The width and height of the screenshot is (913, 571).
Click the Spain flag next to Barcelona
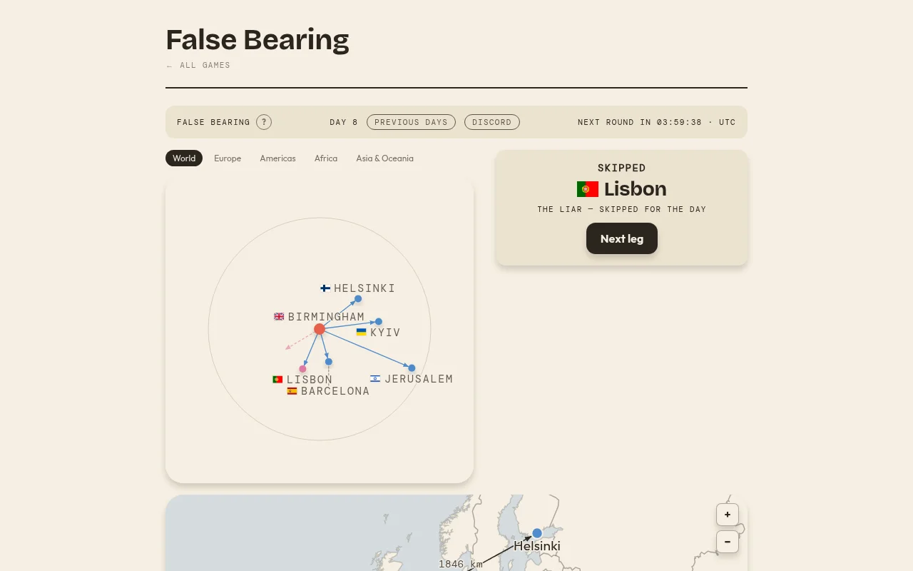[x=292, y=391]
